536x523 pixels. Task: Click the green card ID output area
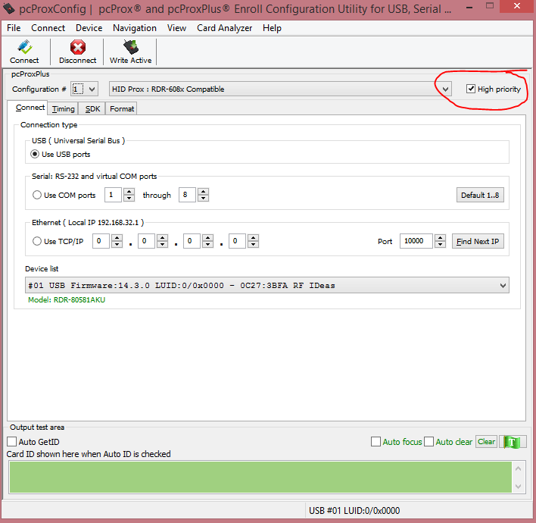point(260,477)
